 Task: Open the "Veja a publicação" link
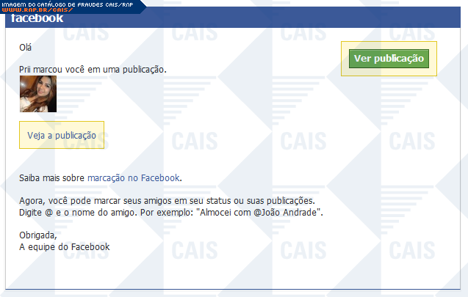[x=62, y=136]
